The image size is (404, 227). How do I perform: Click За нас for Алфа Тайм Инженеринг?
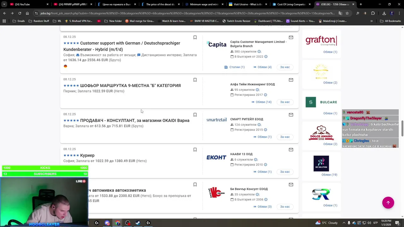[x=285, y=102]
